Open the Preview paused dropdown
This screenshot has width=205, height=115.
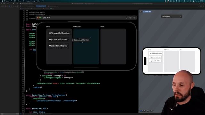(x=172, y=16)
